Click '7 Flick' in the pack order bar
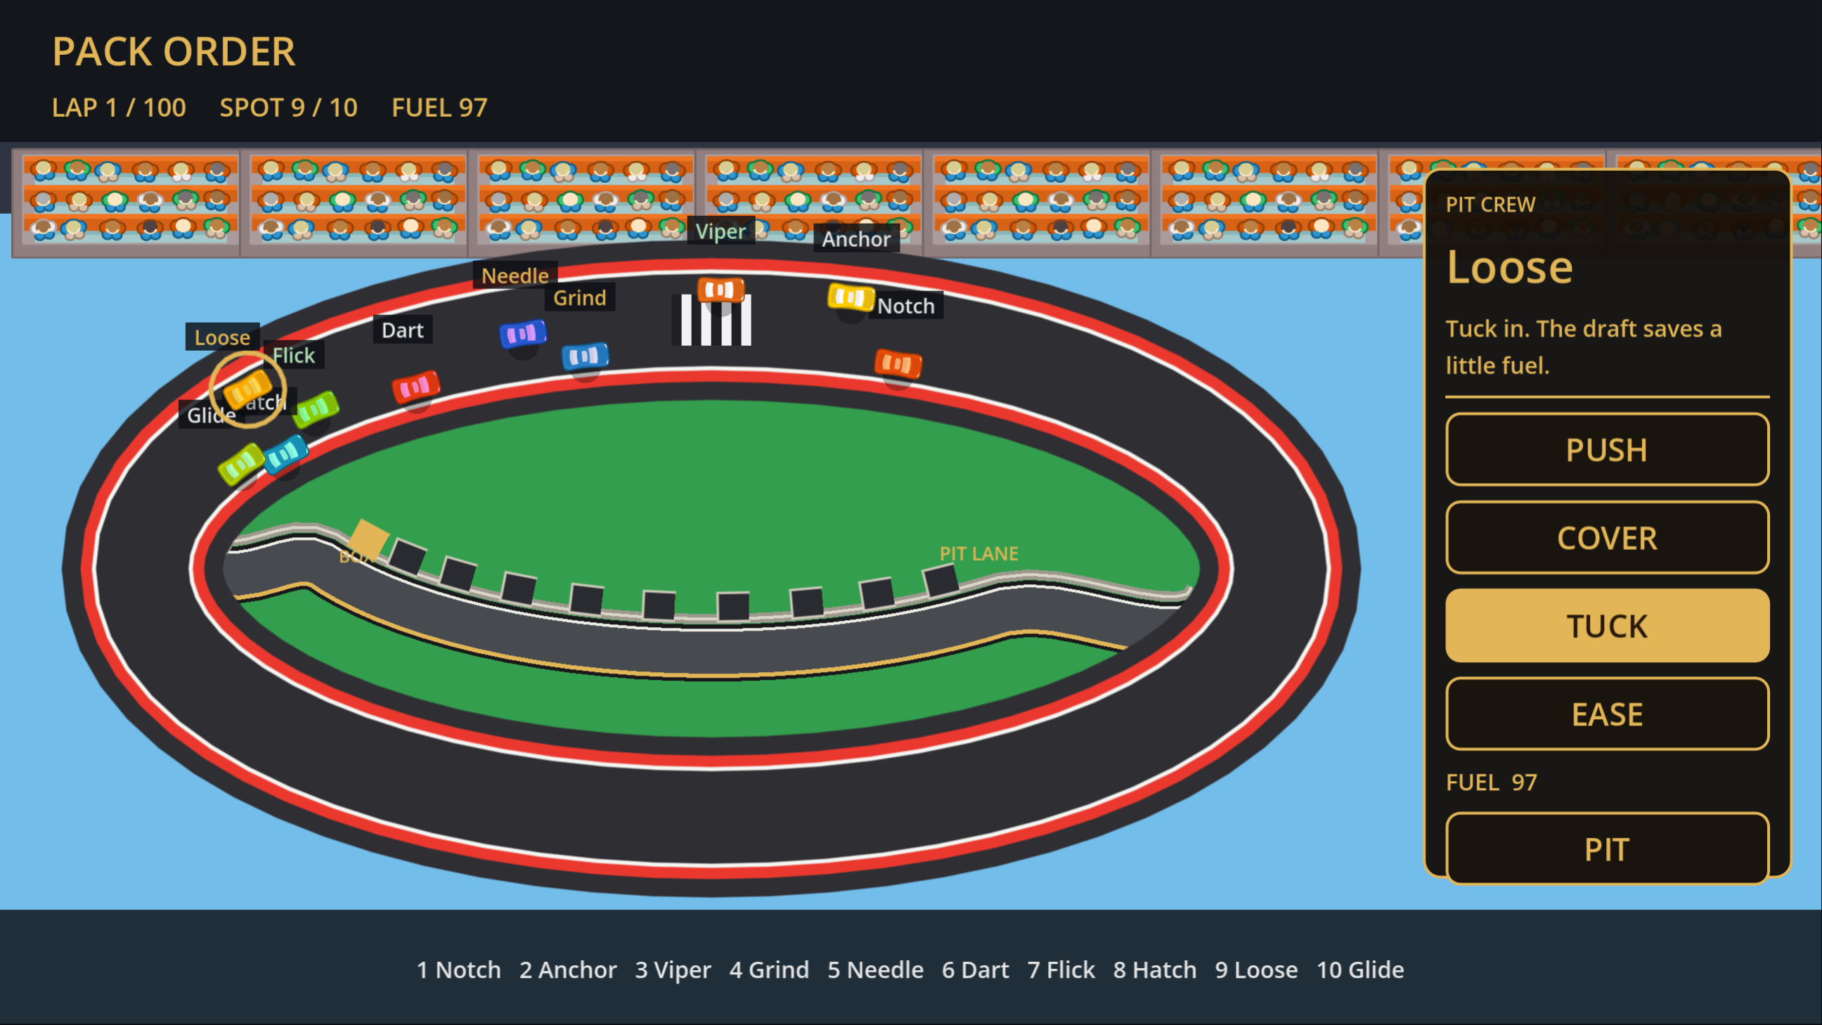The image size is (1822, 1025). [x=1061, y=969]
